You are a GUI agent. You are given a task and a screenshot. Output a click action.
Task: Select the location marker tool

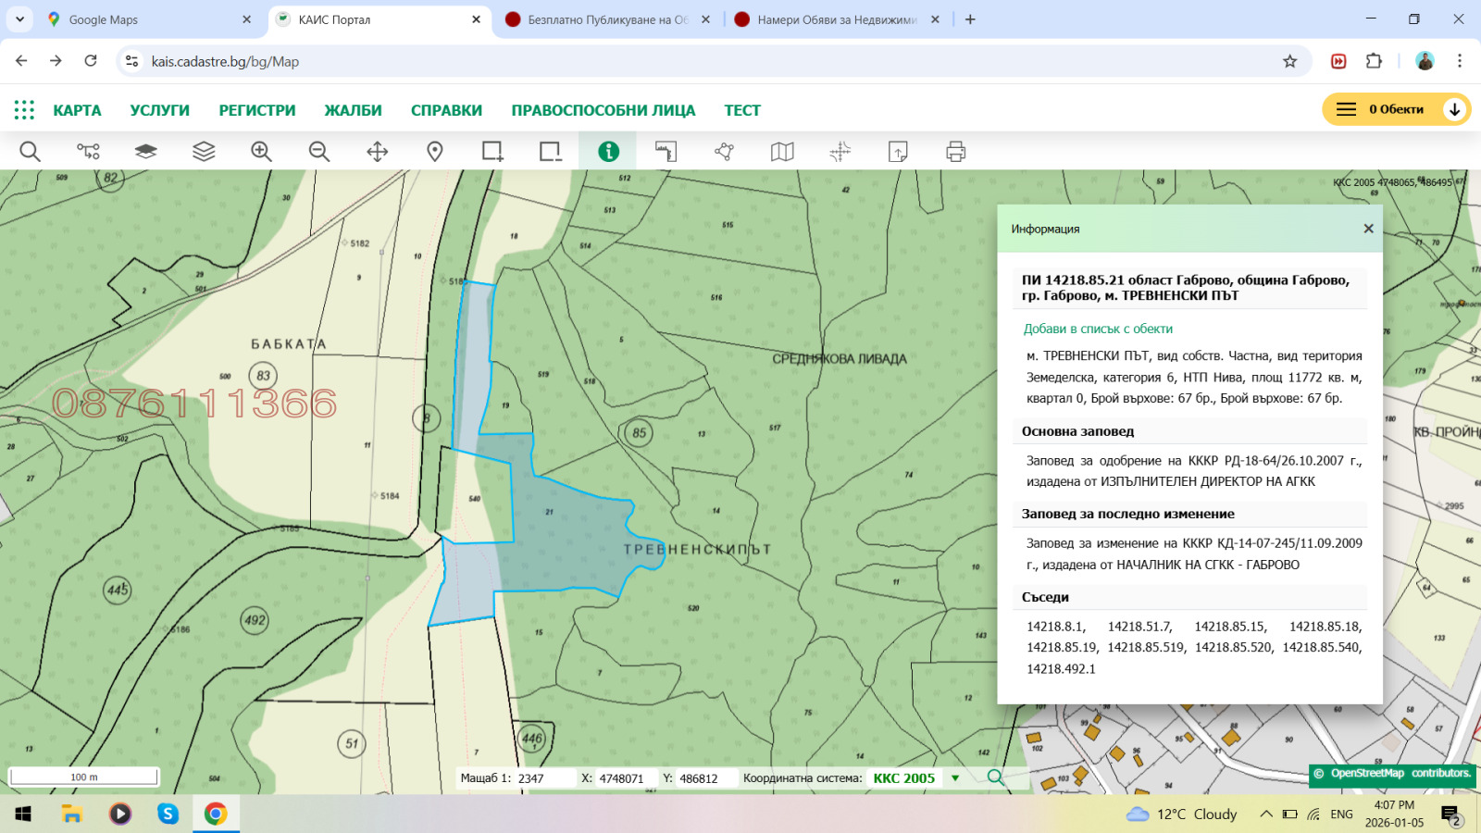(x=435, y=151)
